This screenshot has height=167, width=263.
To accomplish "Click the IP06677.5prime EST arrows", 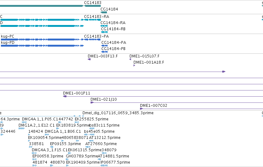I will pos(104,165).
